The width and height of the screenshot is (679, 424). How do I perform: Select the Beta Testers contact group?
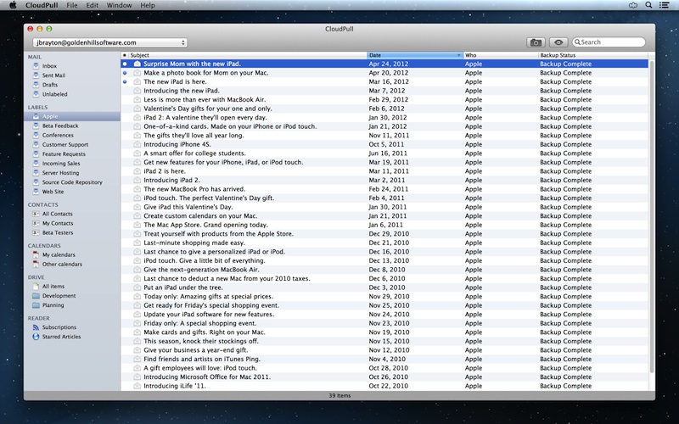coord(58,232)
